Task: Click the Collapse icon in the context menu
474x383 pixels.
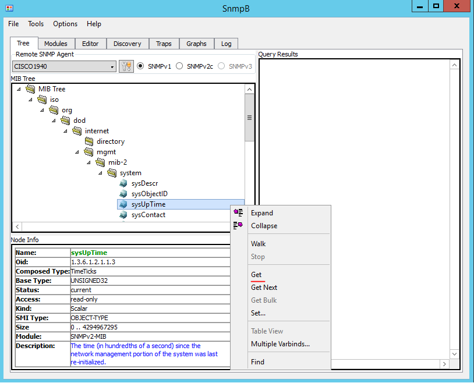Action: point(238,225)
